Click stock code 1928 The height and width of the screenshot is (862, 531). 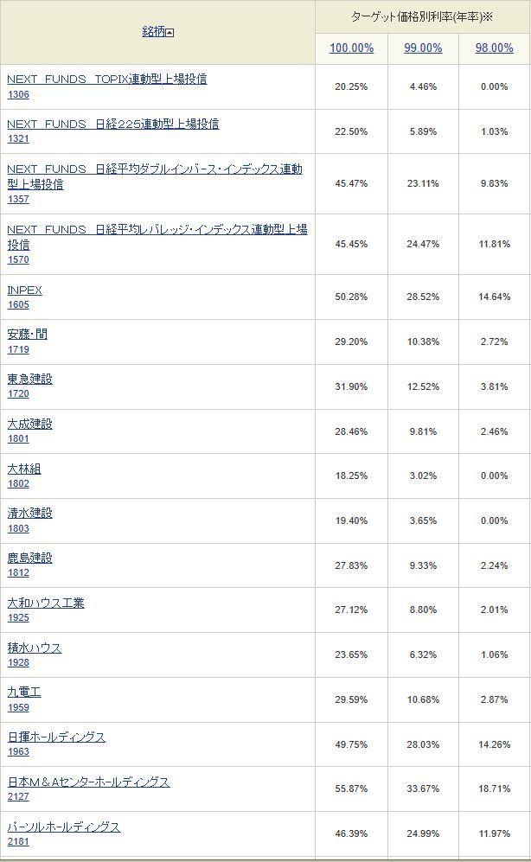click(x=18, y=662)
